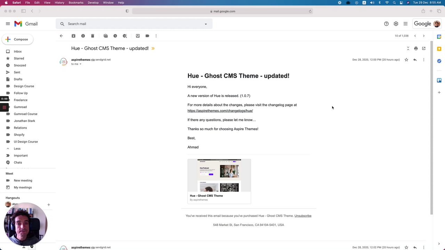The width and height of the screenshot is (445, 250).
Task: Reload the page in Safari
Action: (x=310, y=11)
